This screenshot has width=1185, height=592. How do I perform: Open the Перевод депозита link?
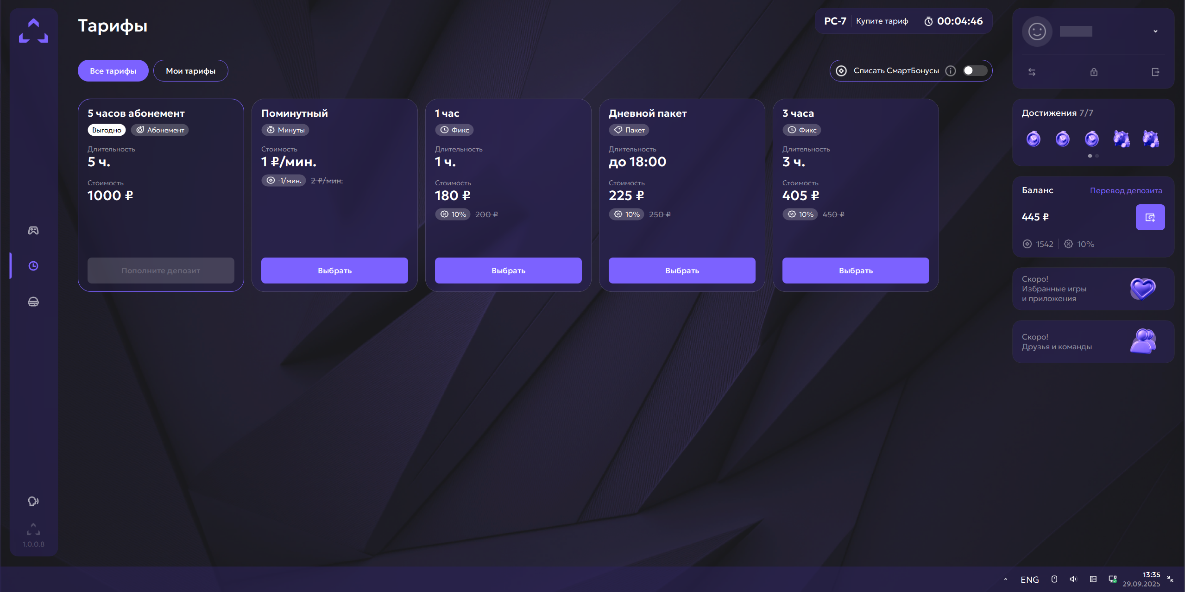coord(1126,190)
